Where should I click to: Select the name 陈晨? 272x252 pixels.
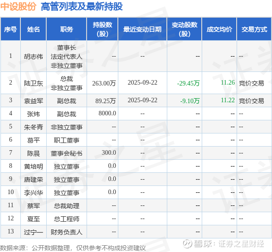click(33, 153)
